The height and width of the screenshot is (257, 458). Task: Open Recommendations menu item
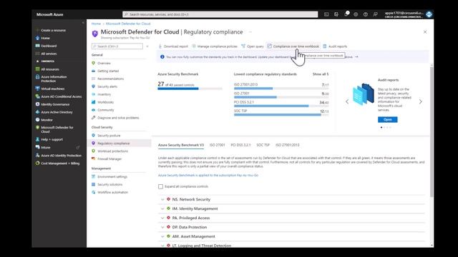(110, 79)
